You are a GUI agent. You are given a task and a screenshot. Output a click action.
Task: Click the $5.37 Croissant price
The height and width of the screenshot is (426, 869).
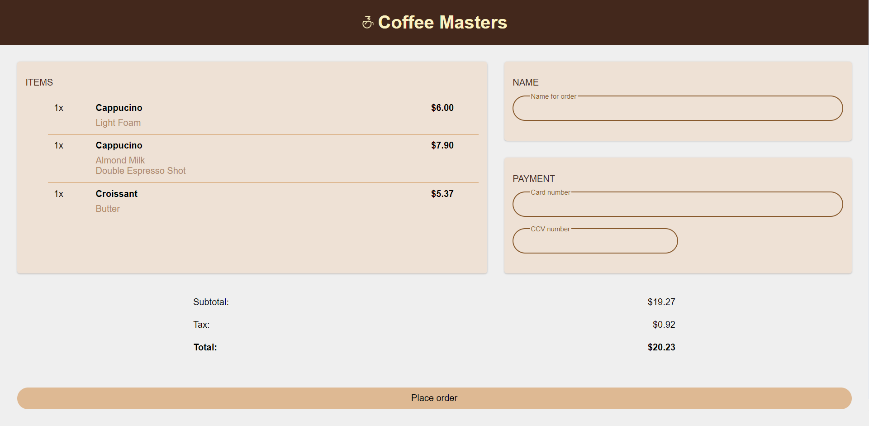click(442, 194)
